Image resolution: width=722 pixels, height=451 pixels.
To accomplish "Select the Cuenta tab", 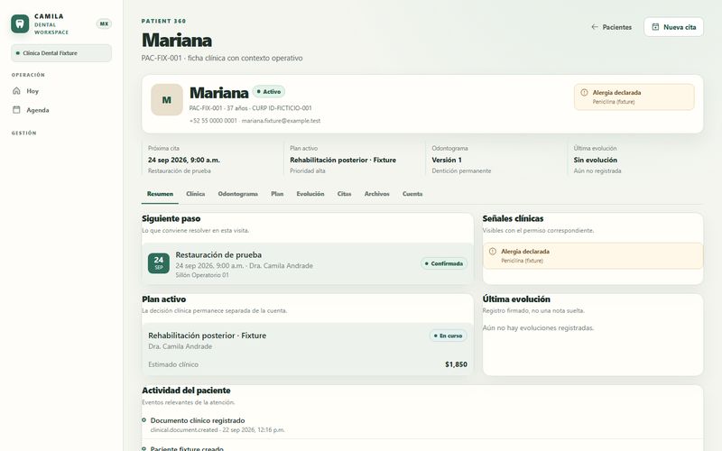I will (x=412, y=194).
